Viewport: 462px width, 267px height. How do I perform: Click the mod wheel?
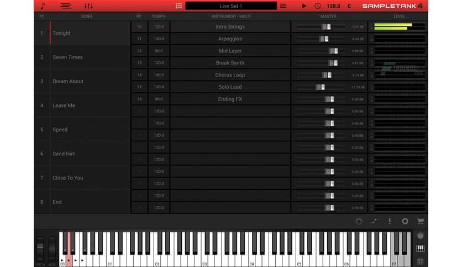pyautogui.click(x=52, y=248)
